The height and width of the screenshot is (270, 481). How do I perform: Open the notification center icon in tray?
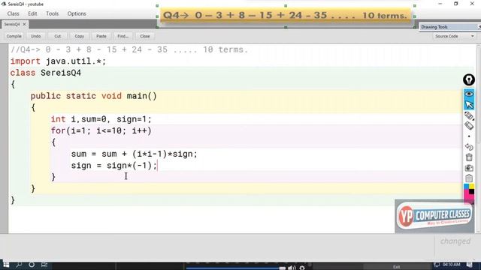click(469, 265)
